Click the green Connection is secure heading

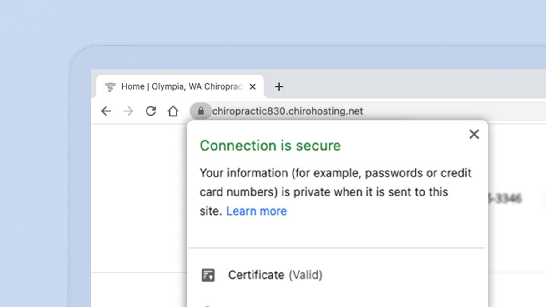coord(270,146)
